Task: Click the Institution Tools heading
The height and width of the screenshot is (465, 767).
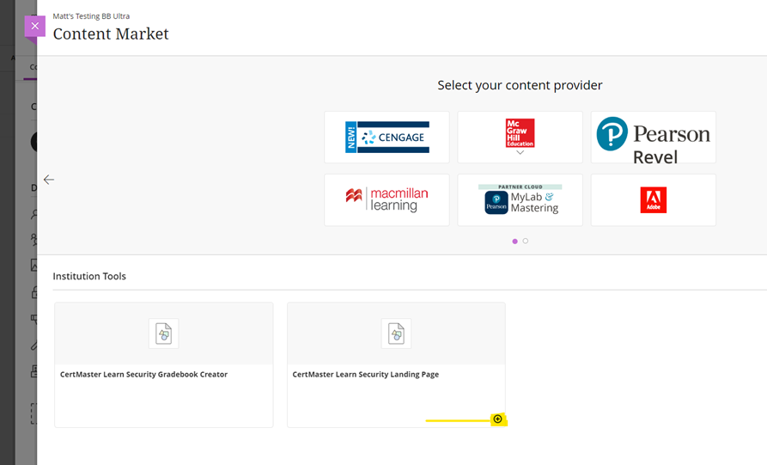Action: 89,276
